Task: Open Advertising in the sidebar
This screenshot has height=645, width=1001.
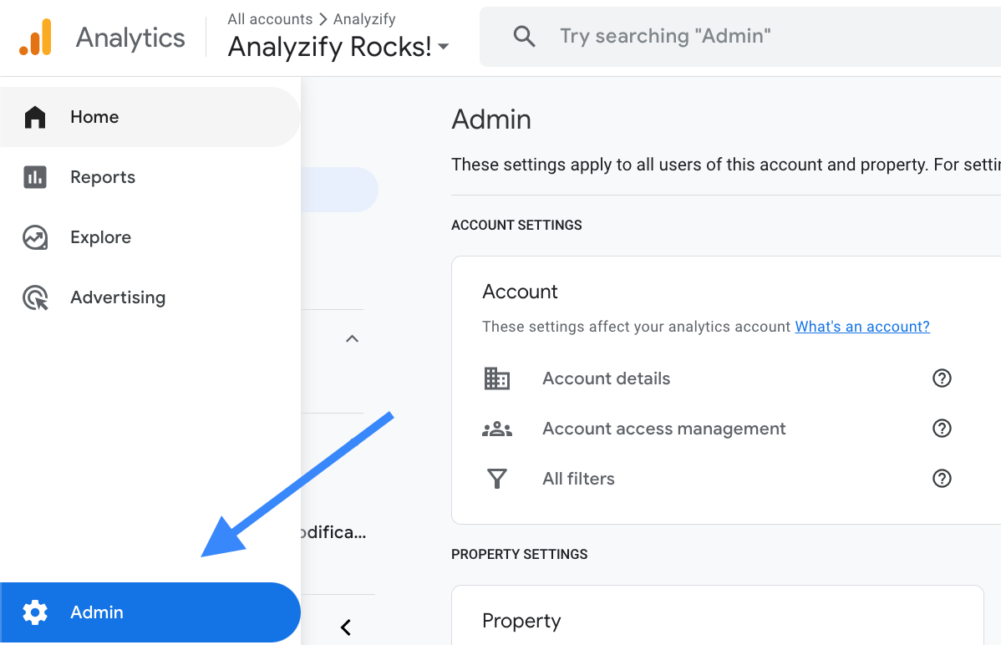Action: 150,297
